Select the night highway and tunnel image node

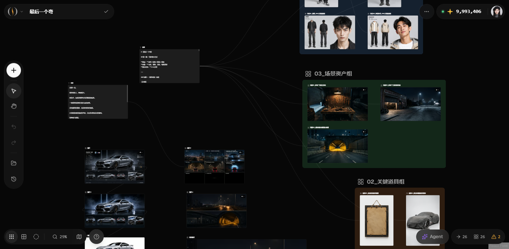pyautogui.click(x=216, y=211)
